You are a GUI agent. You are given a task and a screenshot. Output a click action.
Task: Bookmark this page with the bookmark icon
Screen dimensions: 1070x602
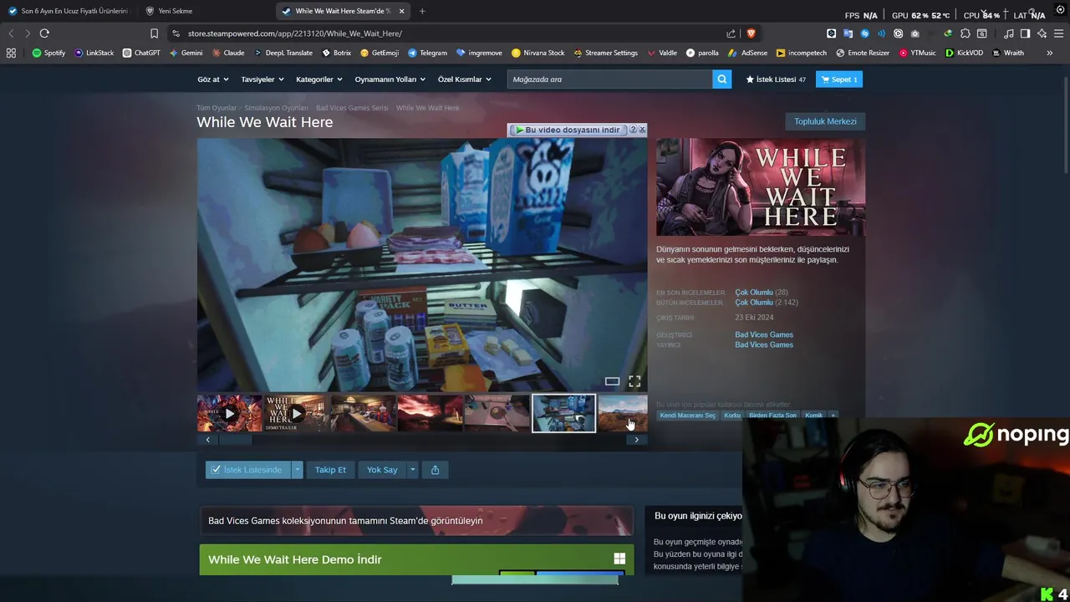(154, 33)
